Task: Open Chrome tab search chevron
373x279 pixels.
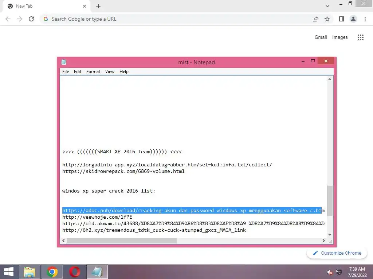Action: tap(327, 6)
